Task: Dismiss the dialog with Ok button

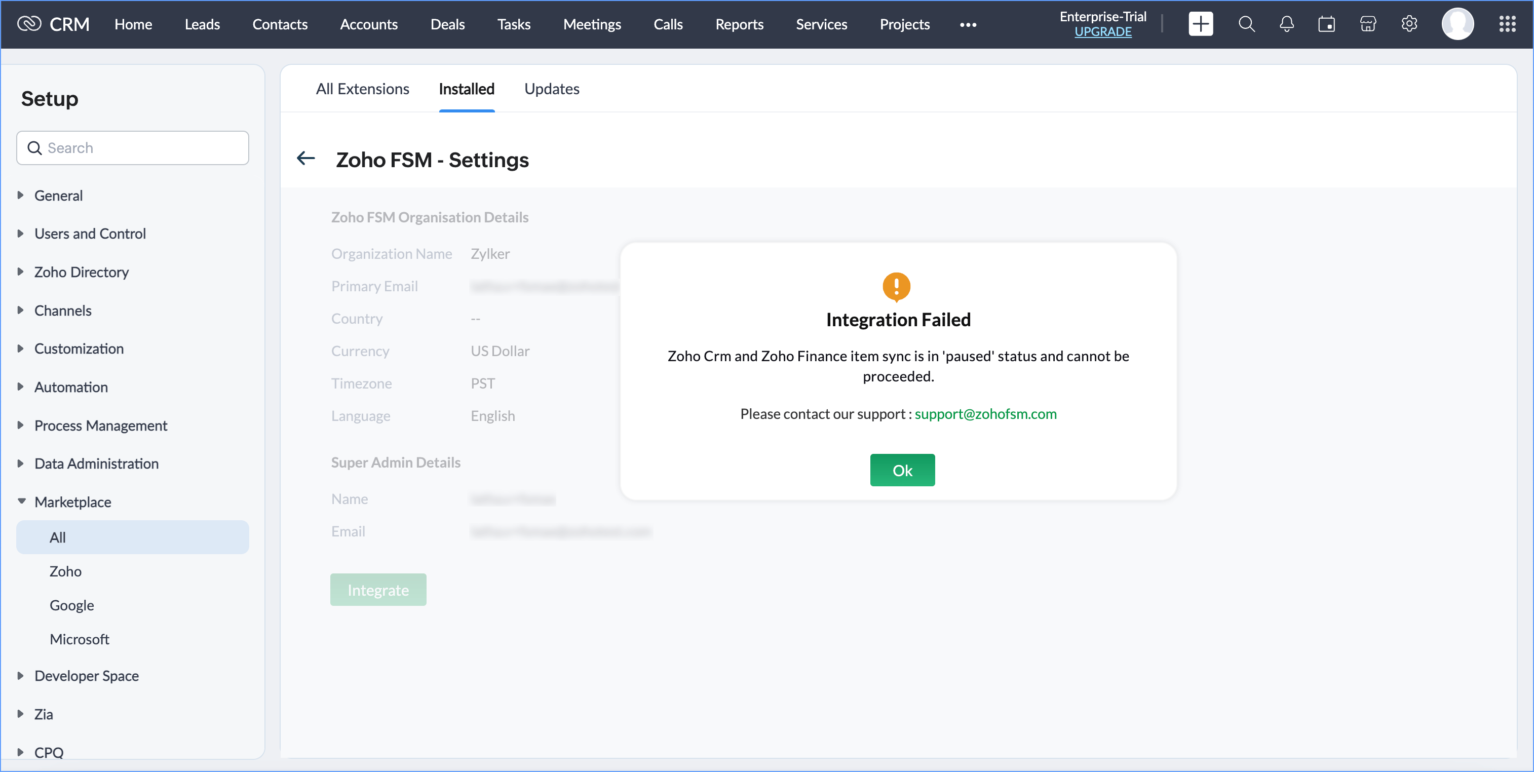Action: [x=902, y=470]
